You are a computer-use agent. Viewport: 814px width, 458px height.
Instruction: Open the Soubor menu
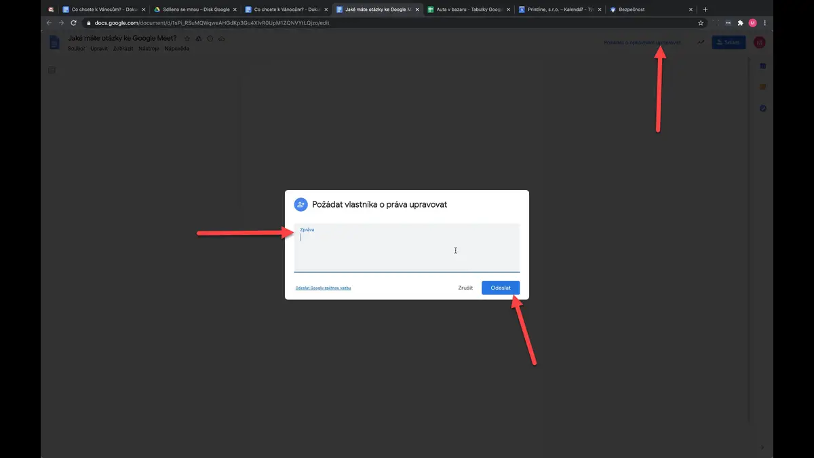(x=77, y=49)
